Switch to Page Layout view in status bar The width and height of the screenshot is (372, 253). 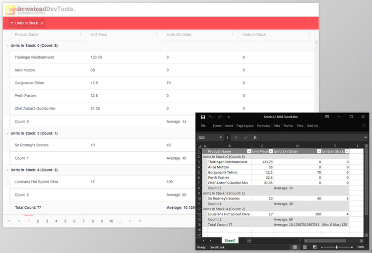(305, 248)
